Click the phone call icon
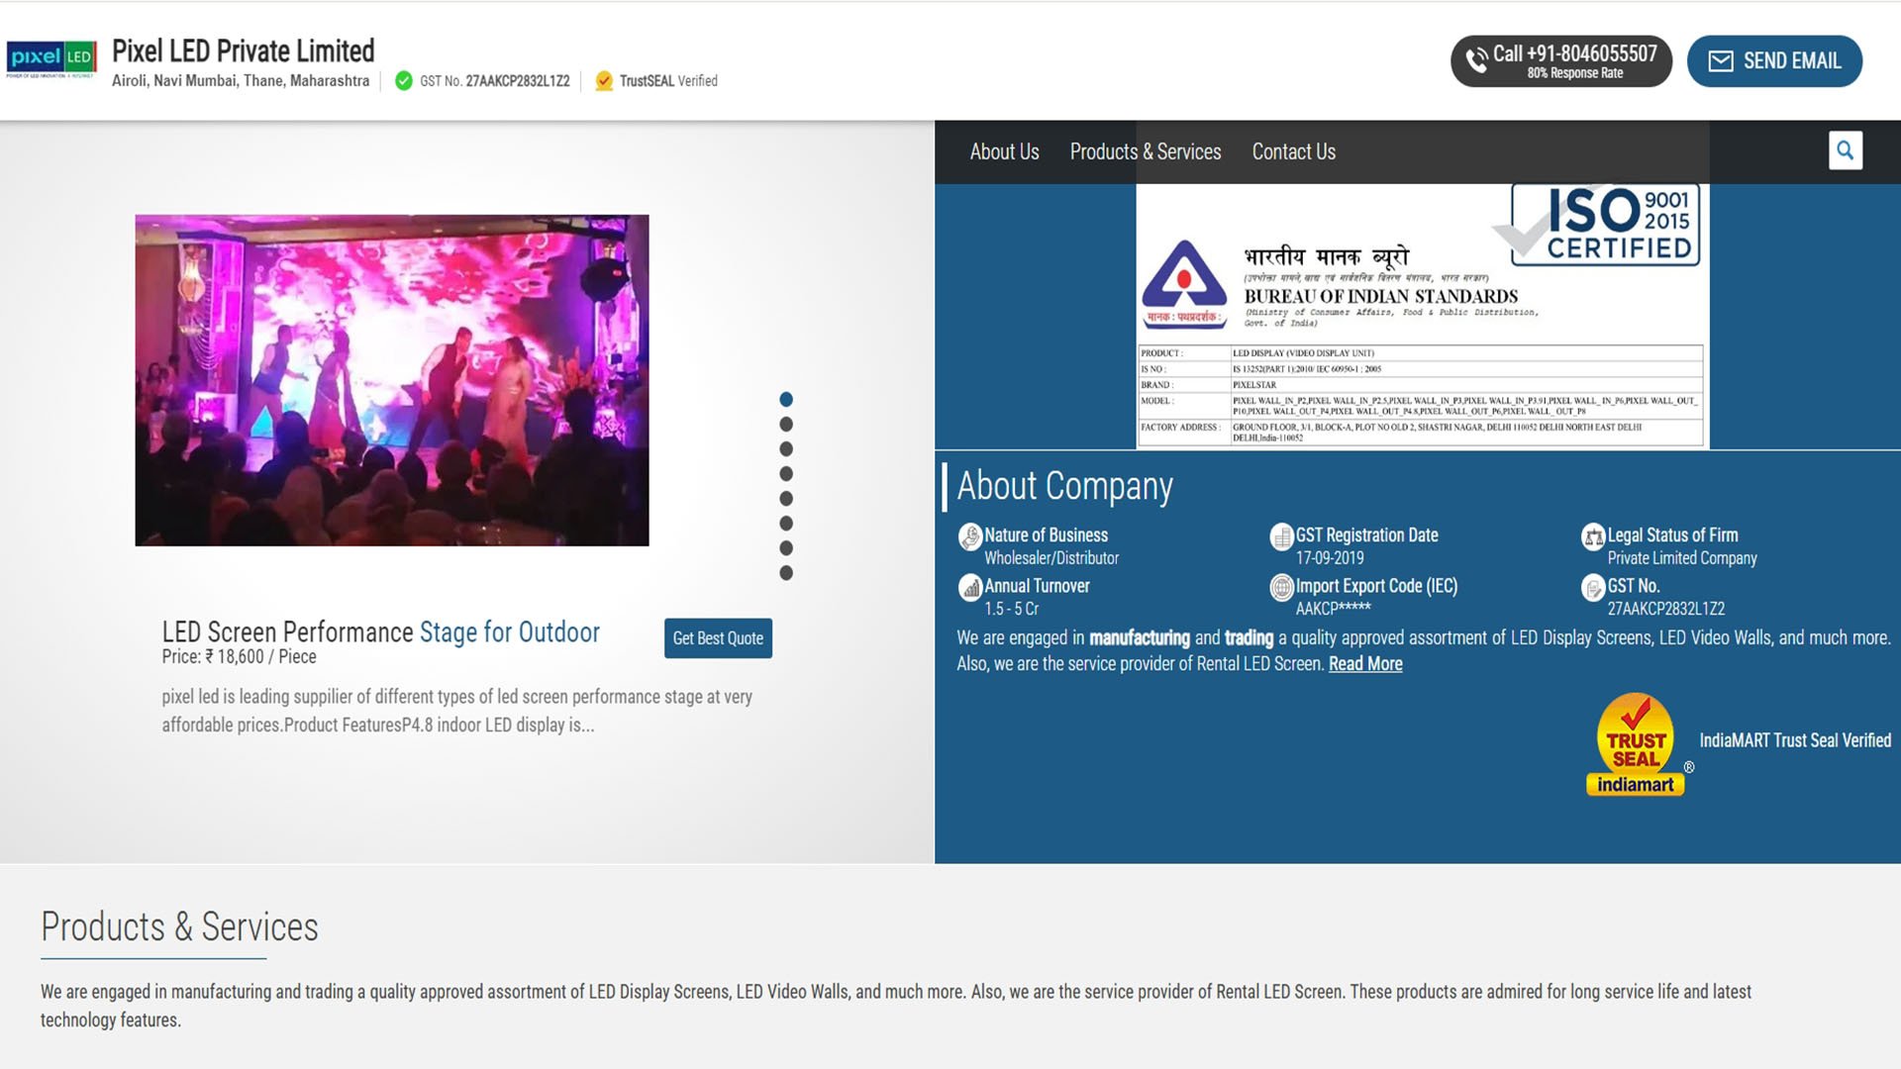Image resolution: width=1901 pixels, height=1069 pixels. point(1476,60)
